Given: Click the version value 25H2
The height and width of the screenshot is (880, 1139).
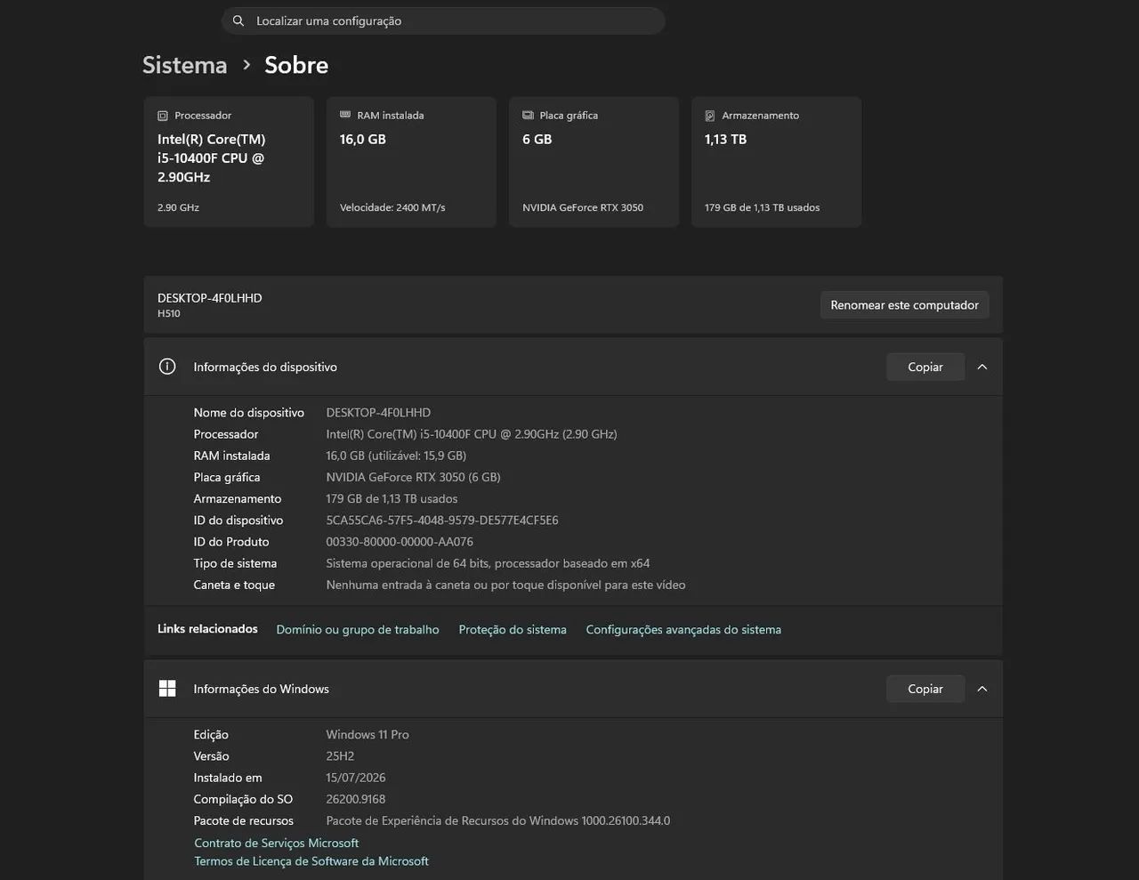Looking at the screenshot, I should [x=340, y=756].
